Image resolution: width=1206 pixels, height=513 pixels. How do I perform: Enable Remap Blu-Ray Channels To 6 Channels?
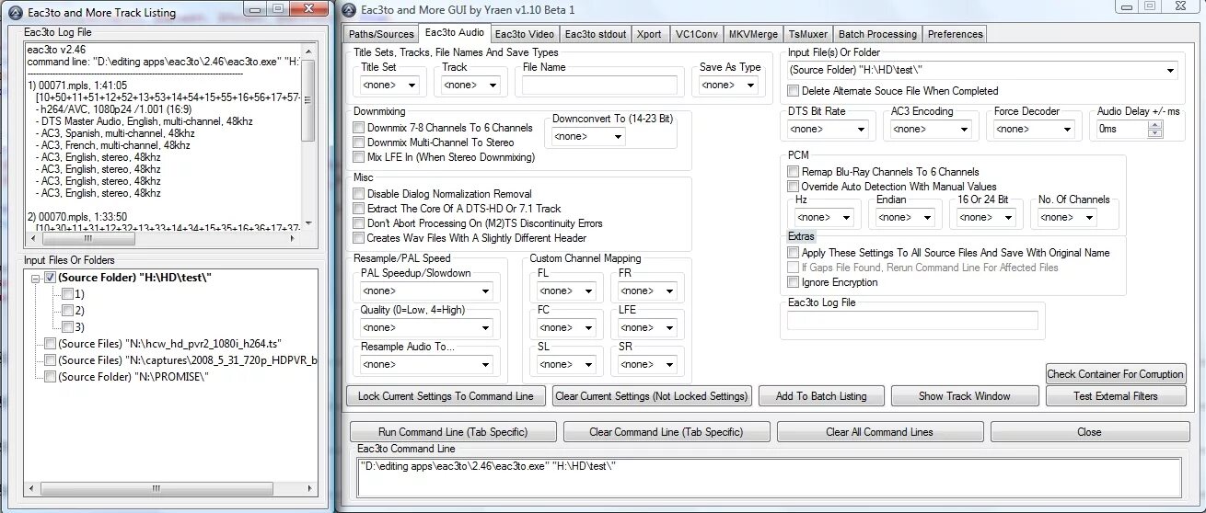pos(794,172)
